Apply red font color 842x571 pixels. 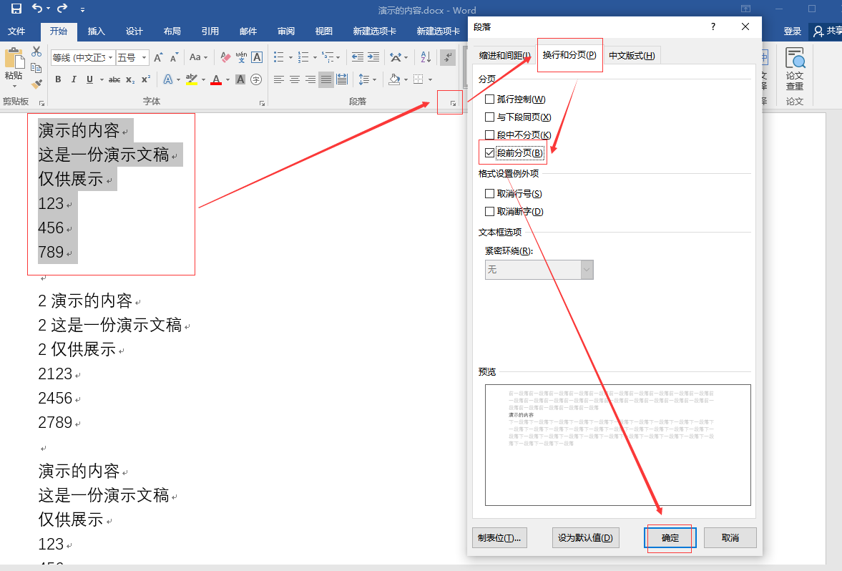pos(217,79)
